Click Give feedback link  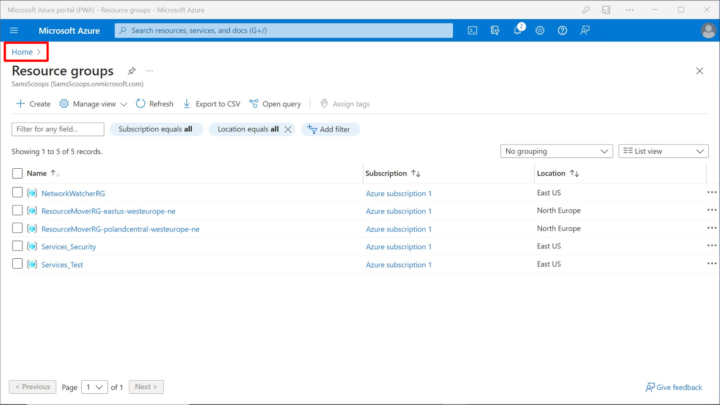[674, 387]
